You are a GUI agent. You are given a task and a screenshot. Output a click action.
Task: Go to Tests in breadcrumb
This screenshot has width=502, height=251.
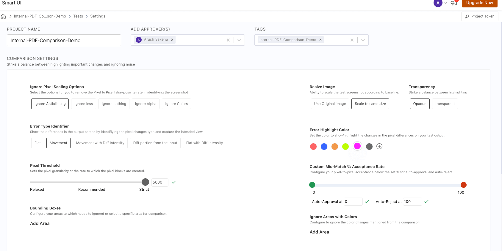[x=78, y=16]
